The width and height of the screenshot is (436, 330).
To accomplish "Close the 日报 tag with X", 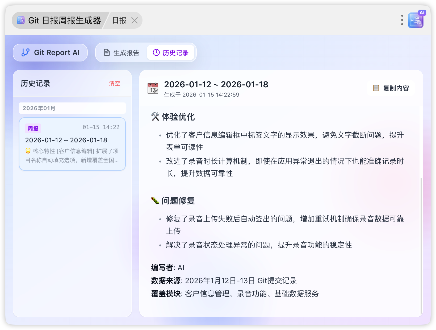I will 135,20.
